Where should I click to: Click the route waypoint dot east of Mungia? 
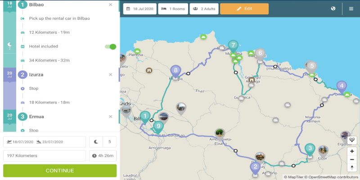click(x=188, y=74)
